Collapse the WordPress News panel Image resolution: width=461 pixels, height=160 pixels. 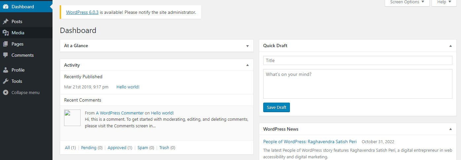point(450,129)
